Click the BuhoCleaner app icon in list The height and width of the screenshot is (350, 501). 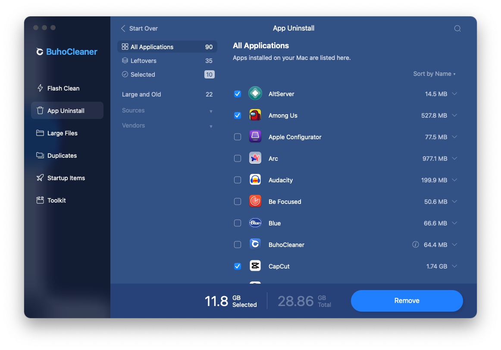(255, 244)
